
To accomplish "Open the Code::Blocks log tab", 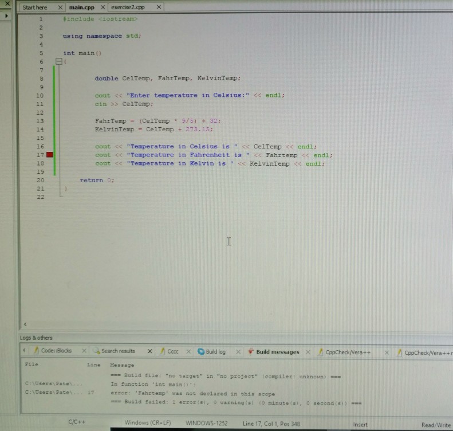I will point(56,350).
